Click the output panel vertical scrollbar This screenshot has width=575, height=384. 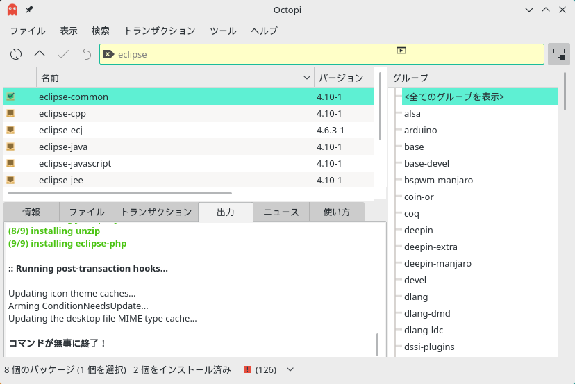point(377,344)
